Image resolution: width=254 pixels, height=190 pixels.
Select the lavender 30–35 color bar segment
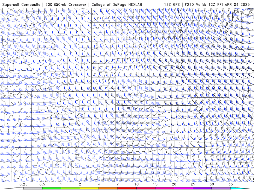click(x=221, y=188)
